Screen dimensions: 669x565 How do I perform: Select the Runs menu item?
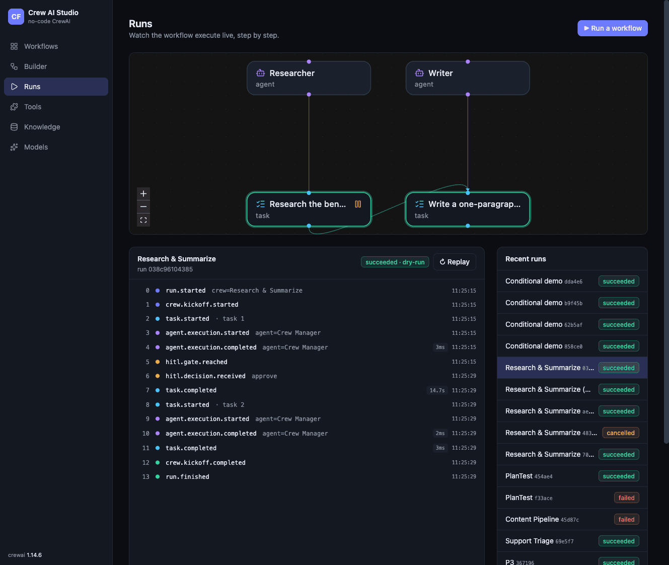coord(56,87)
